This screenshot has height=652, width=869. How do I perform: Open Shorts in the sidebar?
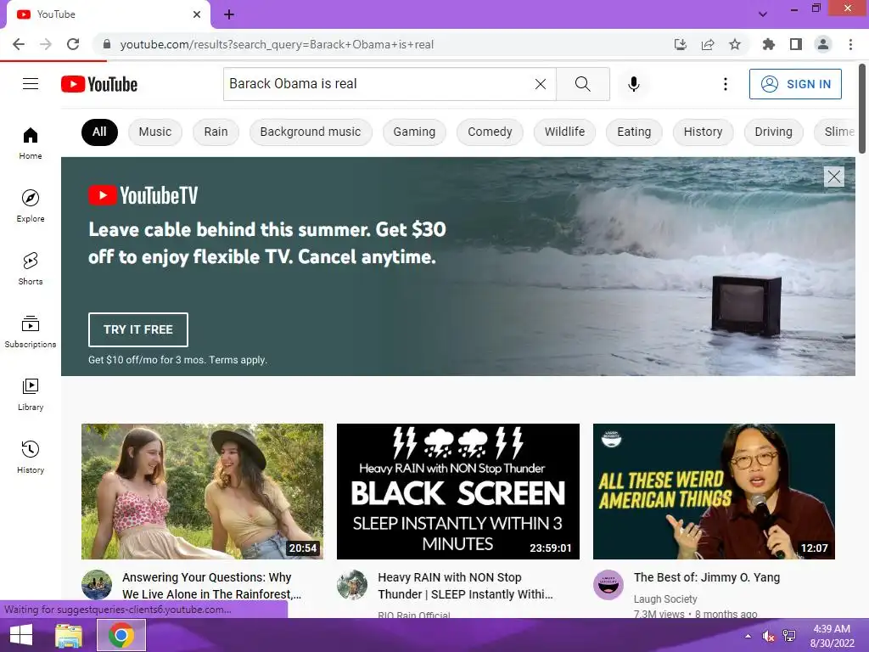[31, 269]
